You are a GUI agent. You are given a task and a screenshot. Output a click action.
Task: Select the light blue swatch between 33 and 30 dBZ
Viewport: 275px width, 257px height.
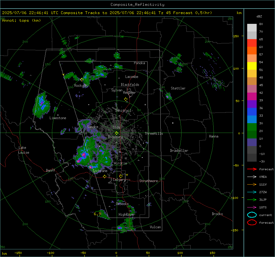click(252, 119)
